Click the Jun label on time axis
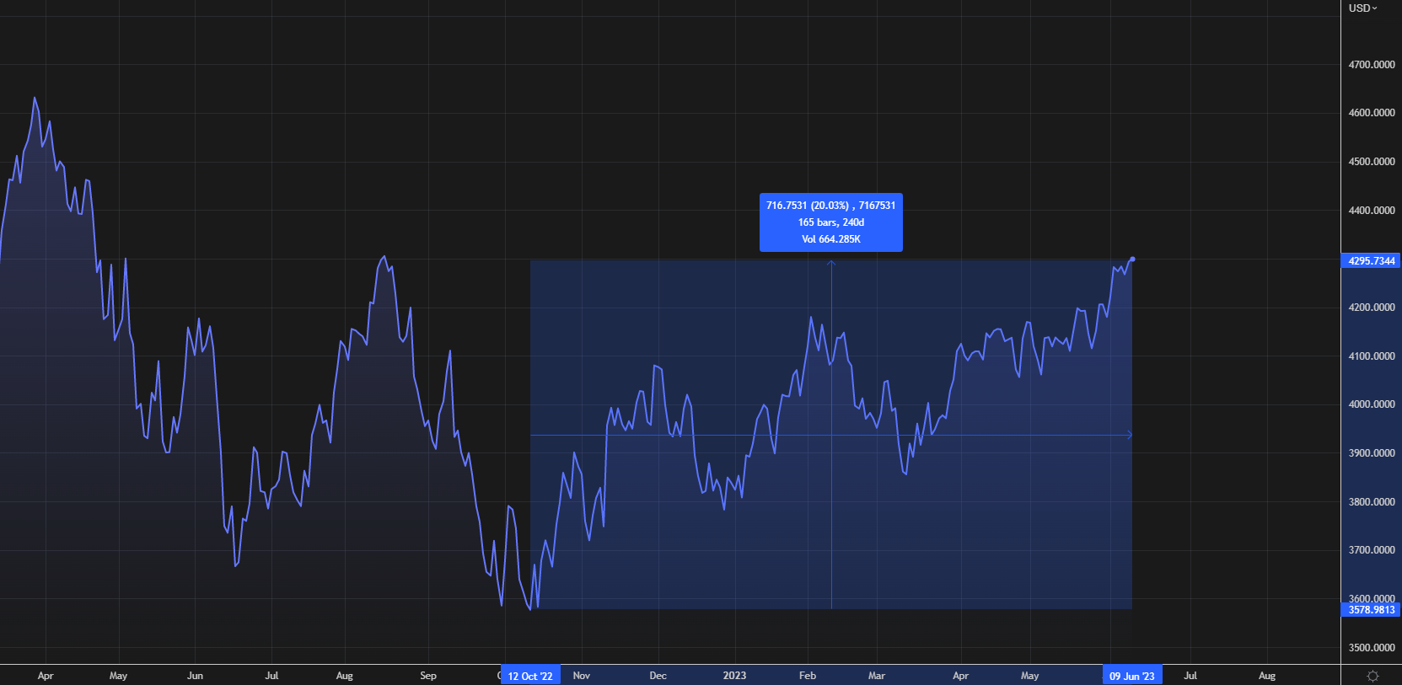This screenshot has height=685, width=1402. pos(195,676)
